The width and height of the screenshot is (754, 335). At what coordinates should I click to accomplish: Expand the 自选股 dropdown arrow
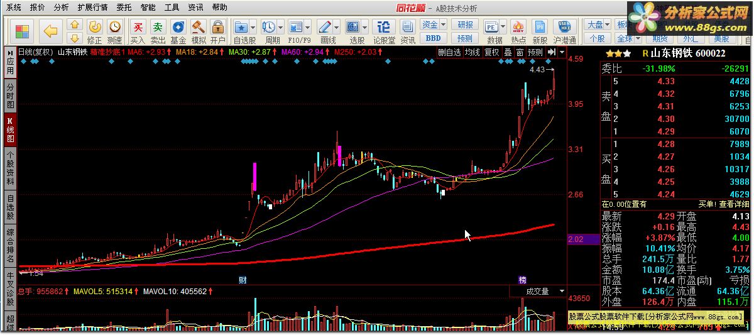(x=253, y=27)
